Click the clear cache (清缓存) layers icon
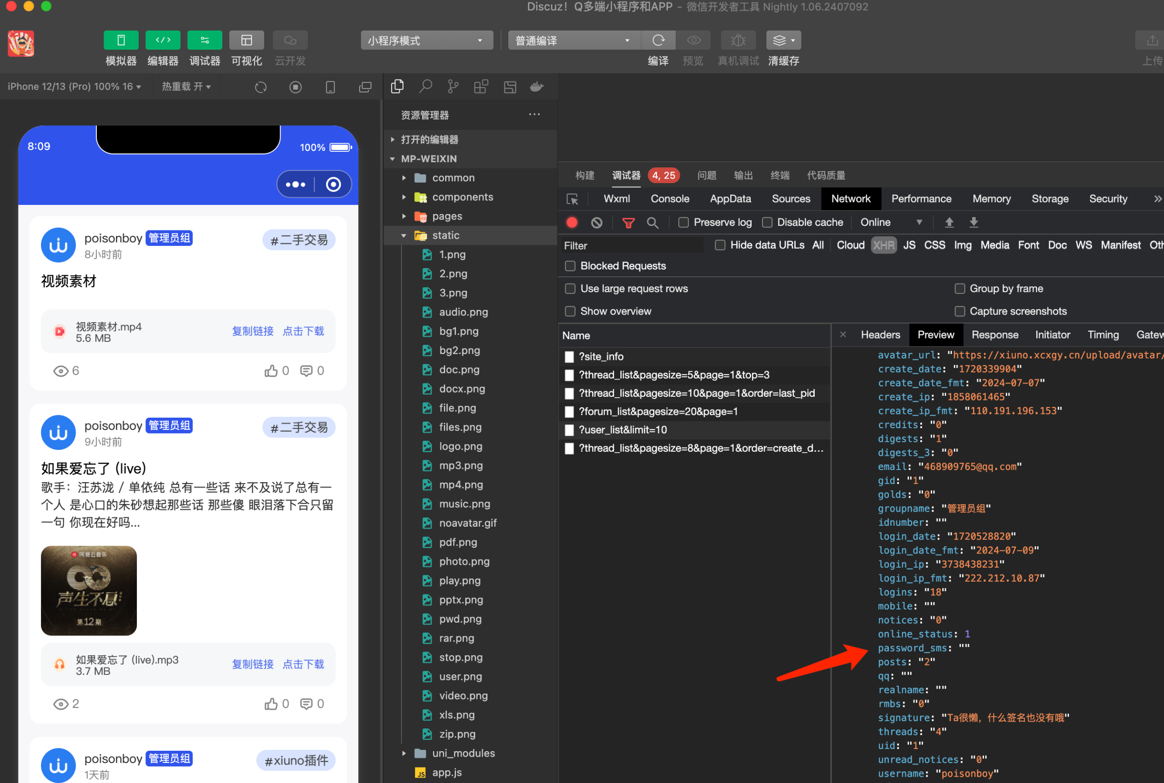The width and height of the screenshot is (1164, 783). (x=783, y=40)
